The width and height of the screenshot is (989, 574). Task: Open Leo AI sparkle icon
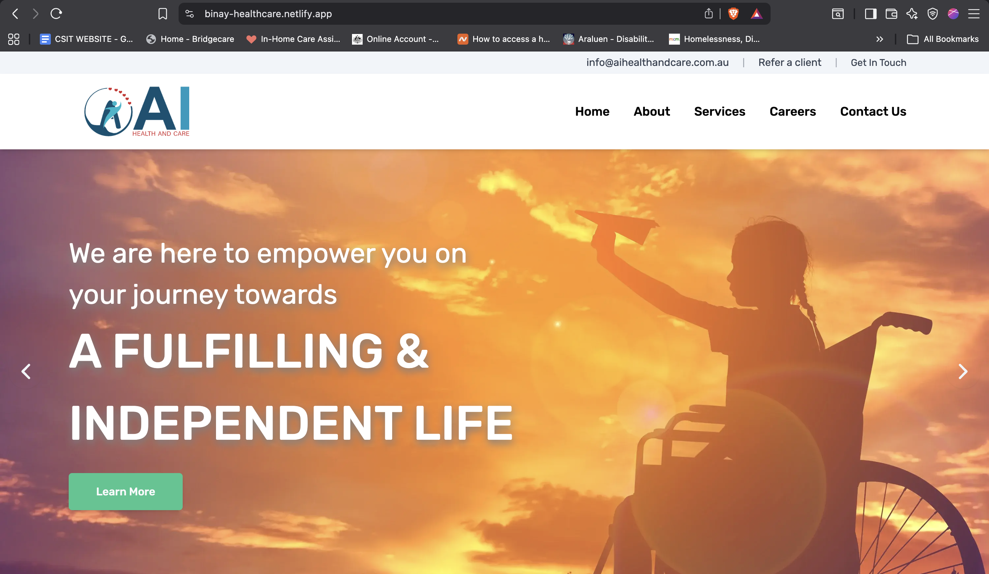coord(912,14)
